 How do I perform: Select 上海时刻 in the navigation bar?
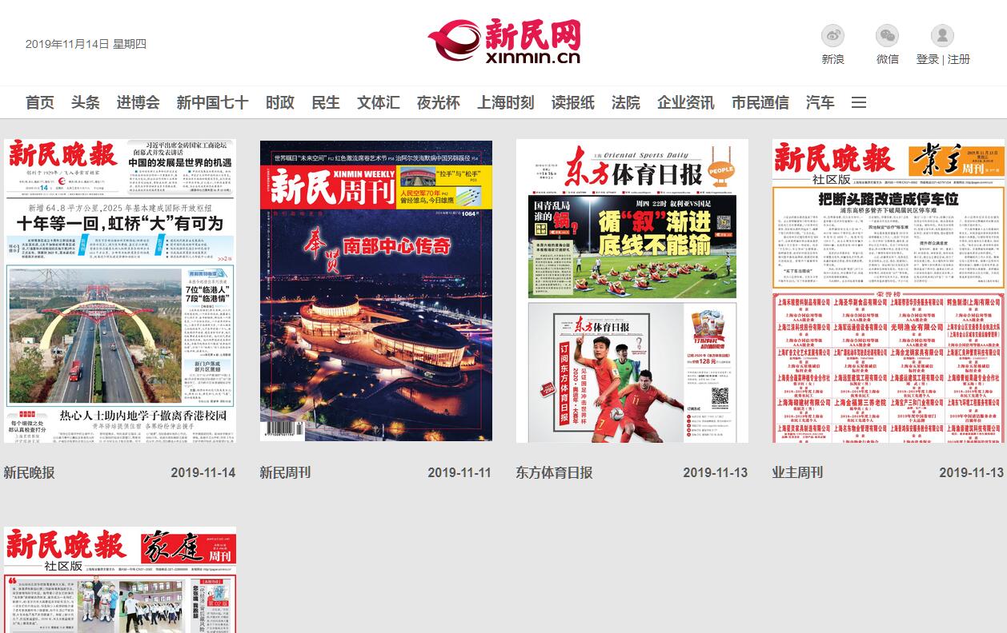pyautogui.click(x=505, y=102)
